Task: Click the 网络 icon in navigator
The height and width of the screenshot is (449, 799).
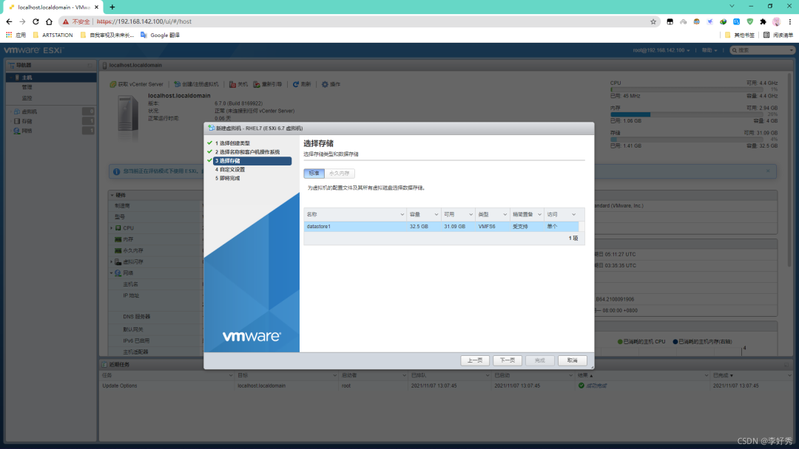Action: 17,131
